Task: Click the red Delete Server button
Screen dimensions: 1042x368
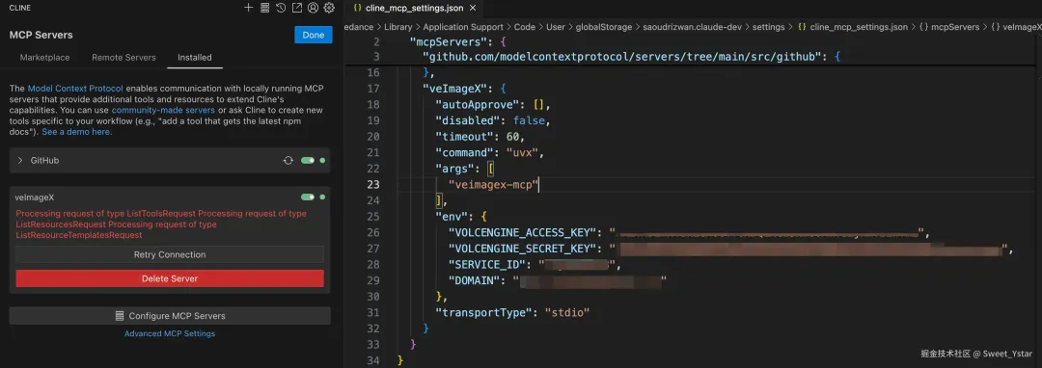Action: [x=170, y=278]
